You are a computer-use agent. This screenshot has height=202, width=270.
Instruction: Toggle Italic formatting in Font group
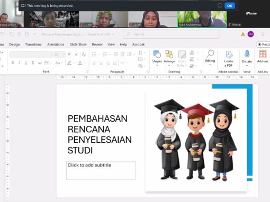click(19, 63)
